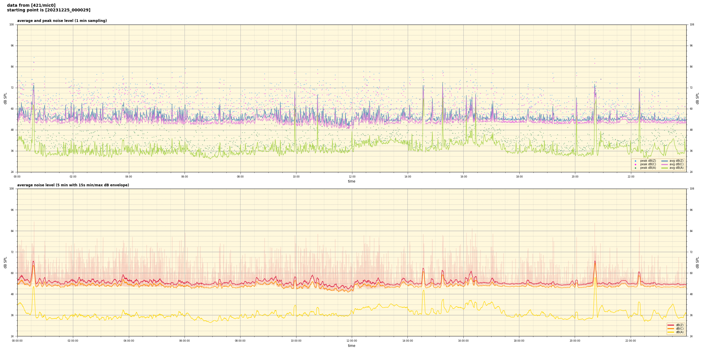Select the avg dB(Z) blue legend line
This screenshot has height=351, width=703.
point(665,161)
